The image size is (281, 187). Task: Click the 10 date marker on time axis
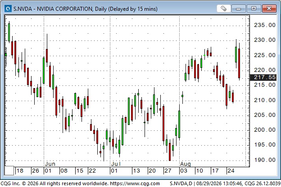coord(199,171)
